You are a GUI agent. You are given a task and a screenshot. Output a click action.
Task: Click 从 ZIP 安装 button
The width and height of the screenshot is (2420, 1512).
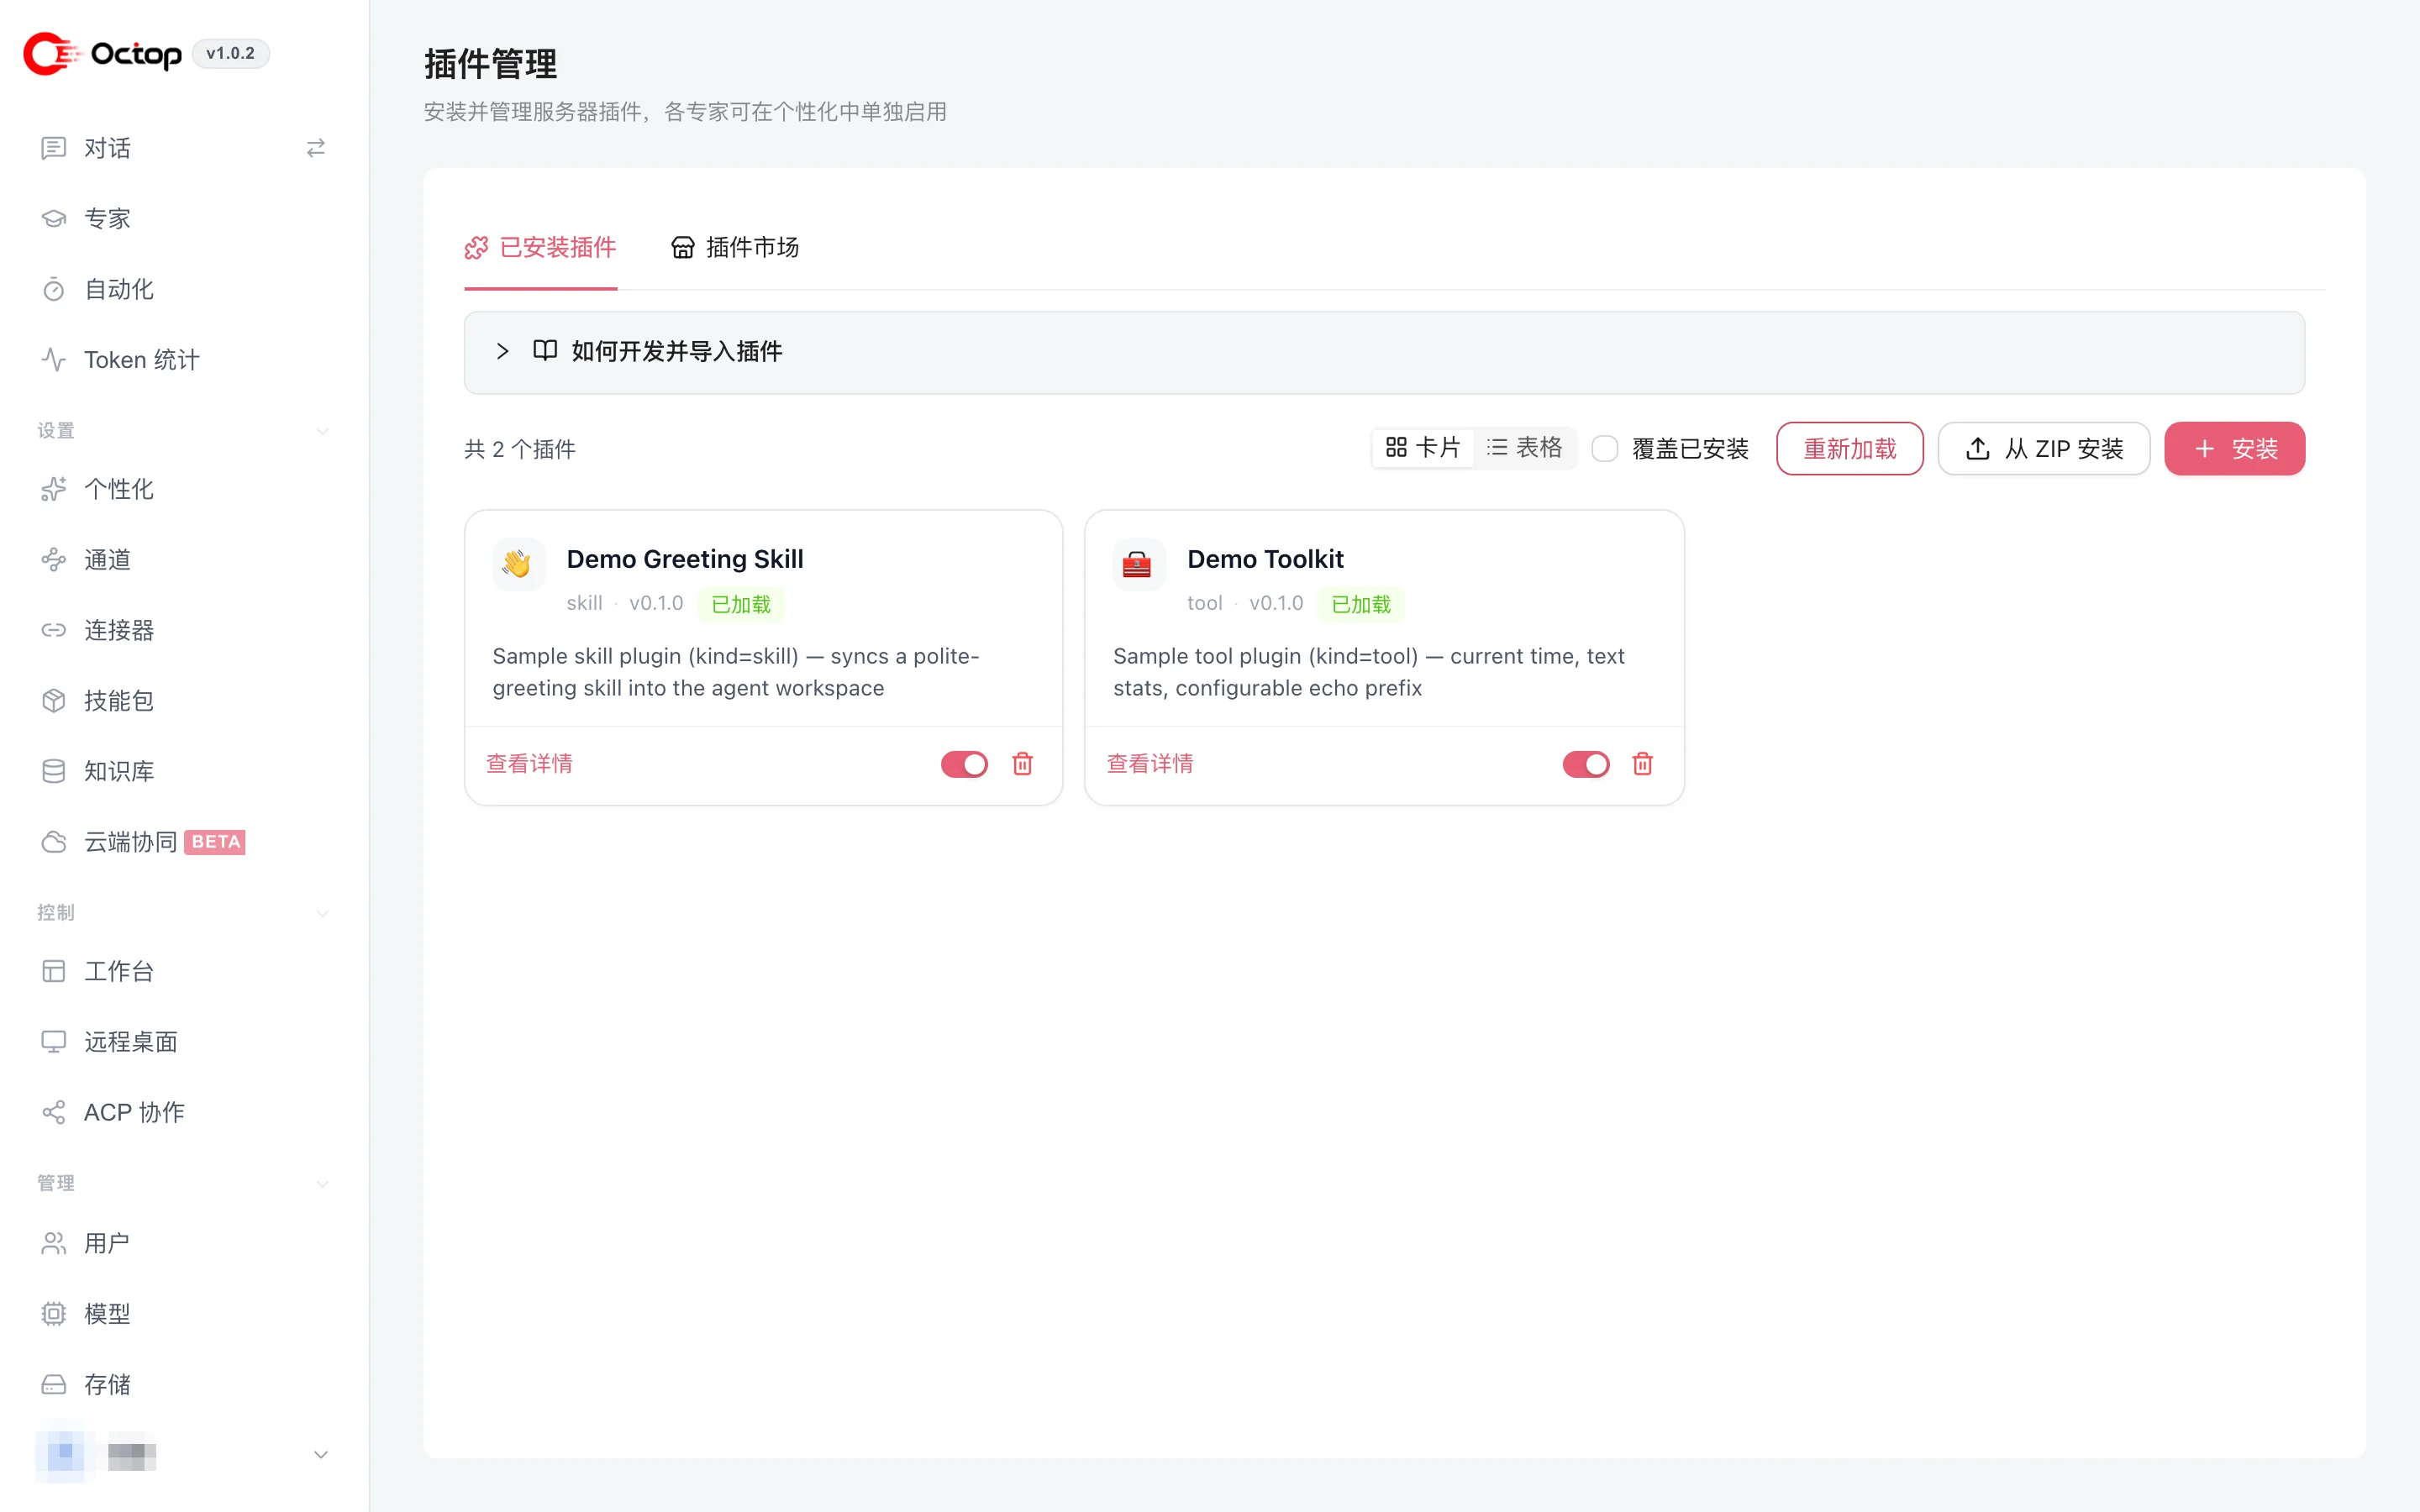(x=2044, y=449)
